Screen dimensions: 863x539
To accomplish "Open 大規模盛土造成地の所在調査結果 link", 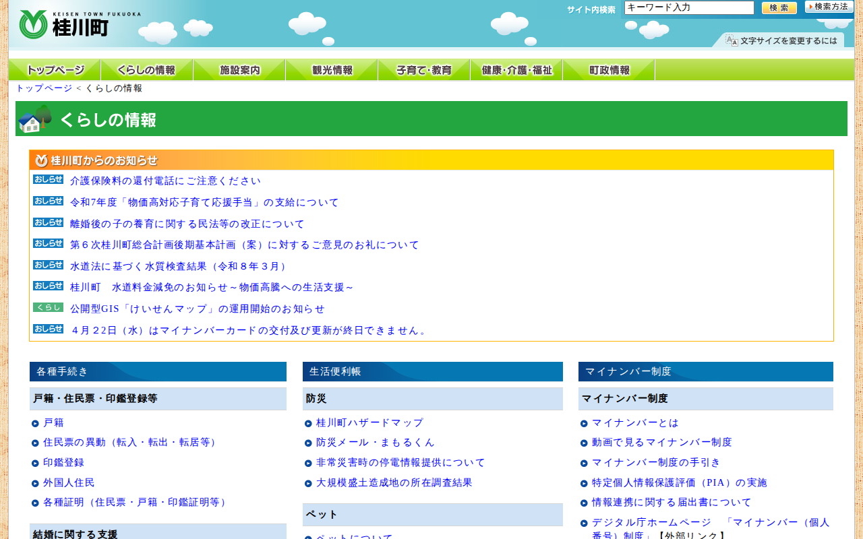I will tap(394, 483).
